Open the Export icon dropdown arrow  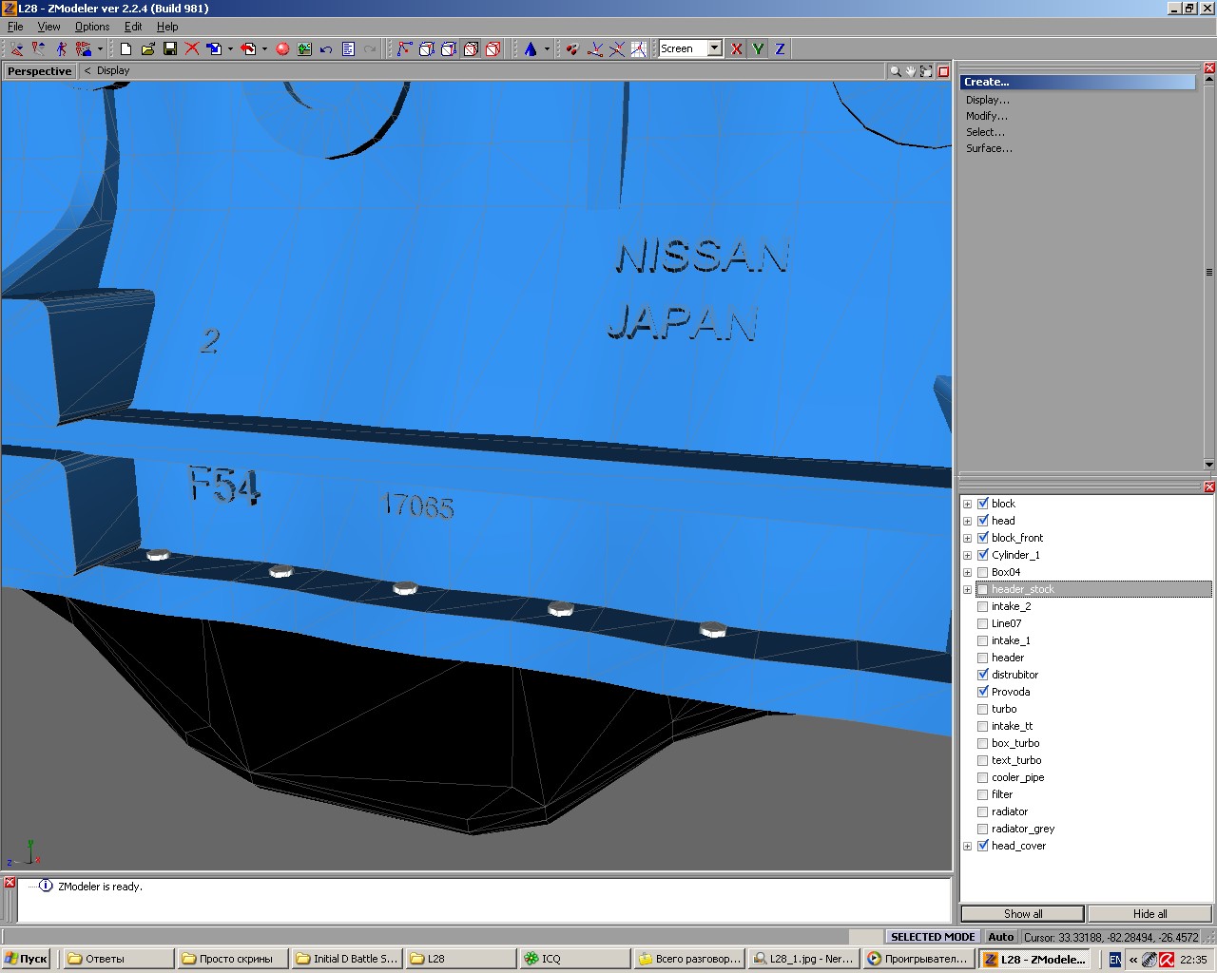click(x=264, y=48)
